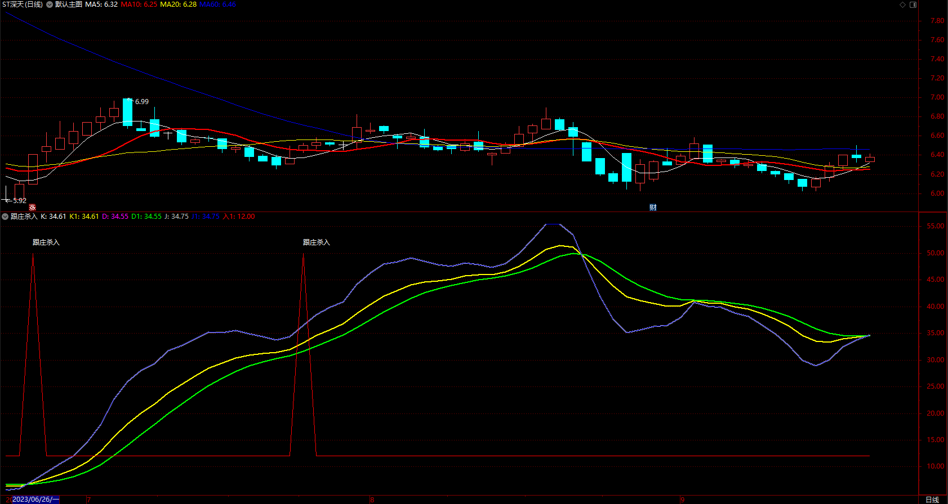Screen dimensions: 948x504
Task: Click the D: 34.55 magenta value
Action: click(x=115, y=217)
